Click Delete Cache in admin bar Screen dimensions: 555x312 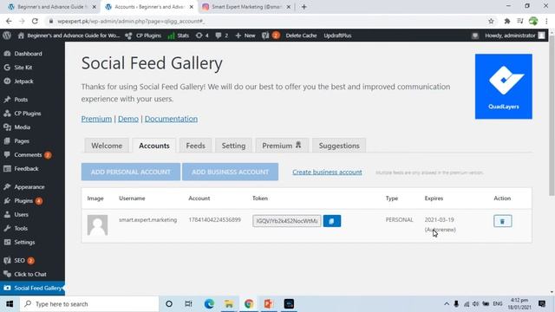coord(301,36)
